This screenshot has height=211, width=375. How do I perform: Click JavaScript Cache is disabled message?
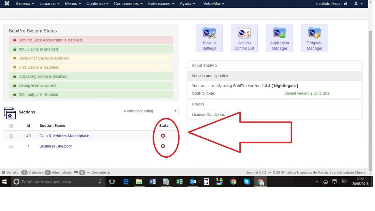91,58
